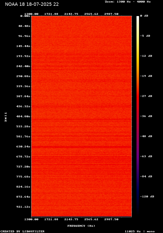
Task: Click the bottom 2143.75 frequency label
Action: (x=71, y=219)
